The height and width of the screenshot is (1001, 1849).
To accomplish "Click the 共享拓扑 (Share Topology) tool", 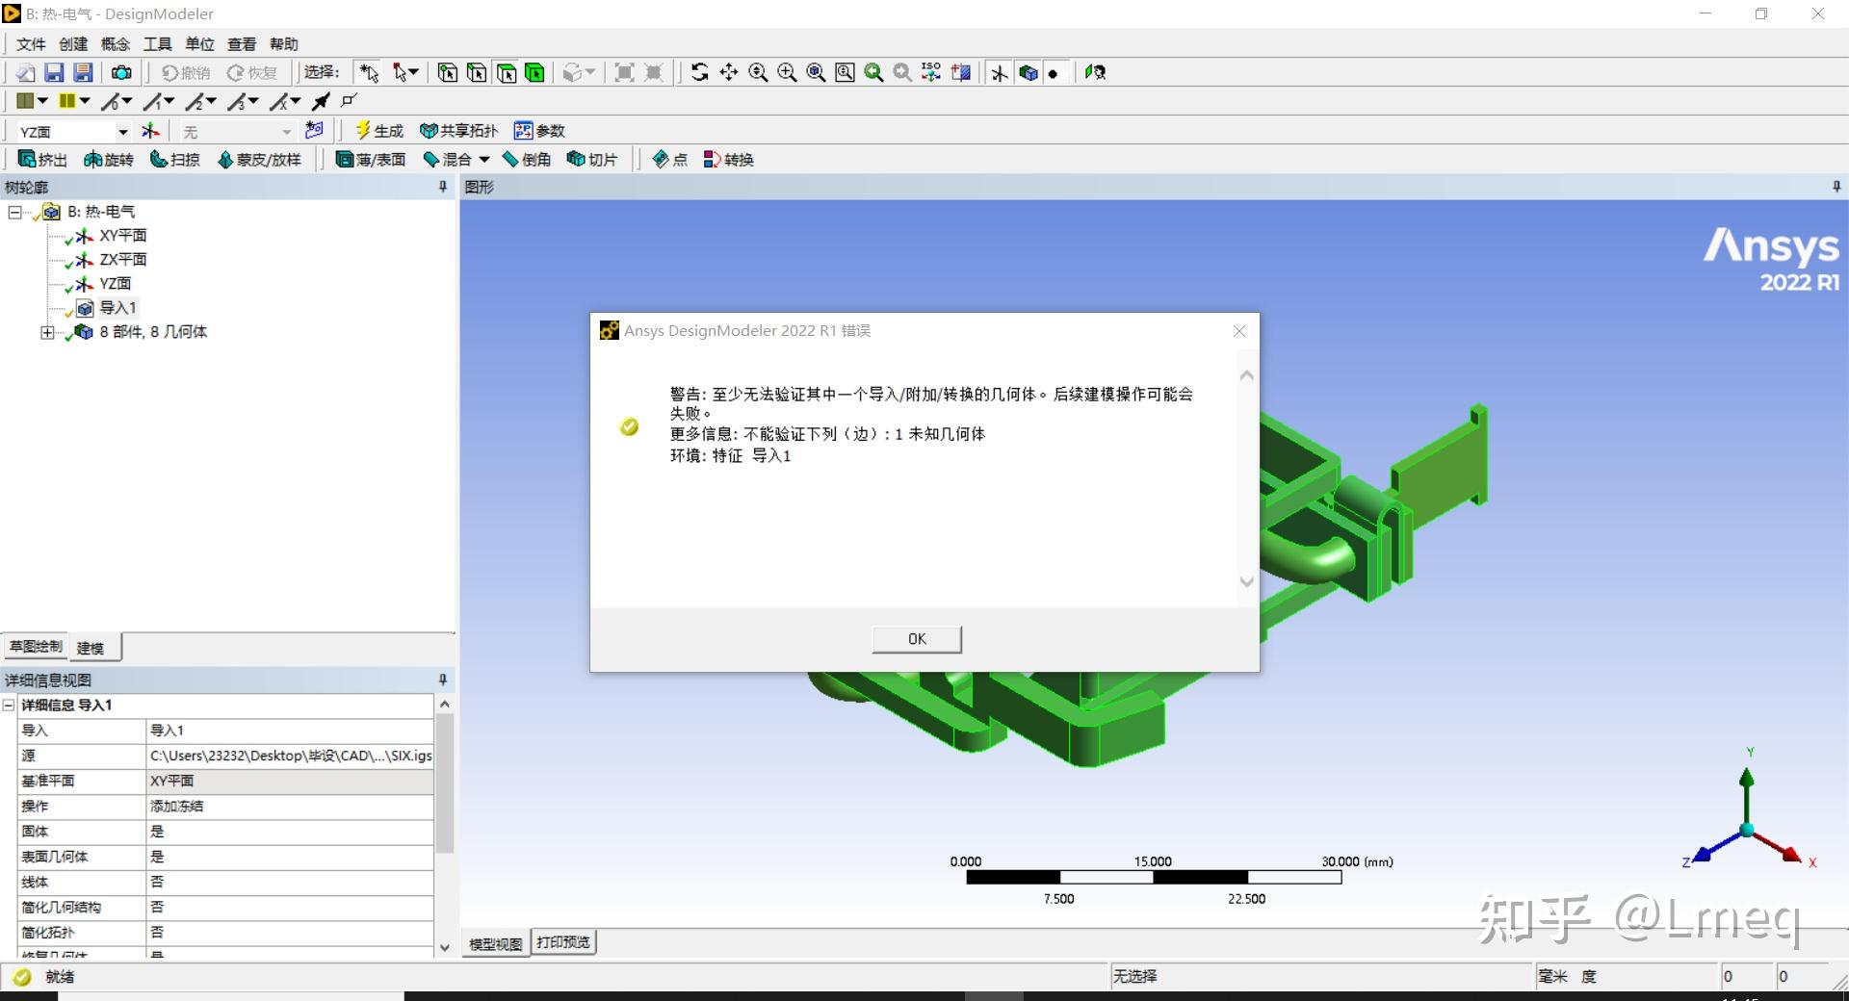I will (459, 131).
